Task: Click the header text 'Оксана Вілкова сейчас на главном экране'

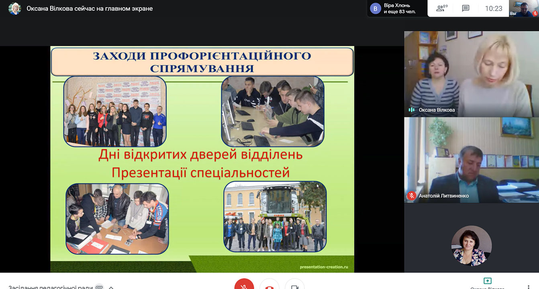Action: click(90, 8)
